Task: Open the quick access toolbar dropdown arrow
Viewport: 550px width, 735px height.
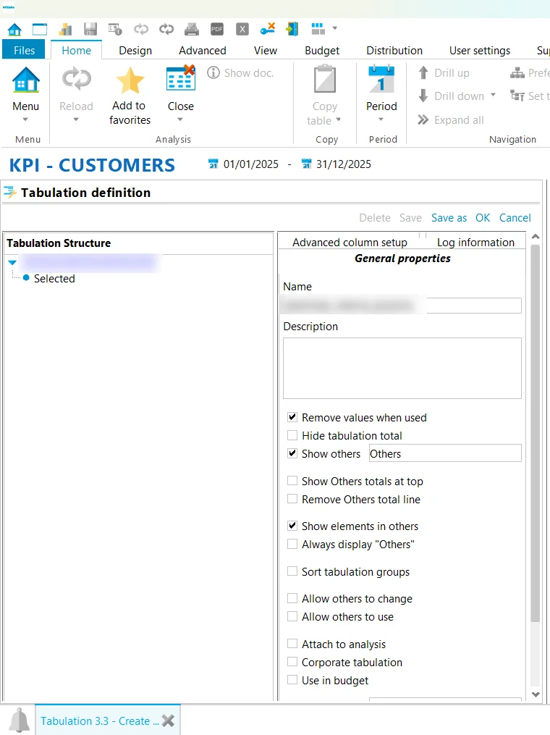Action: 334,28
